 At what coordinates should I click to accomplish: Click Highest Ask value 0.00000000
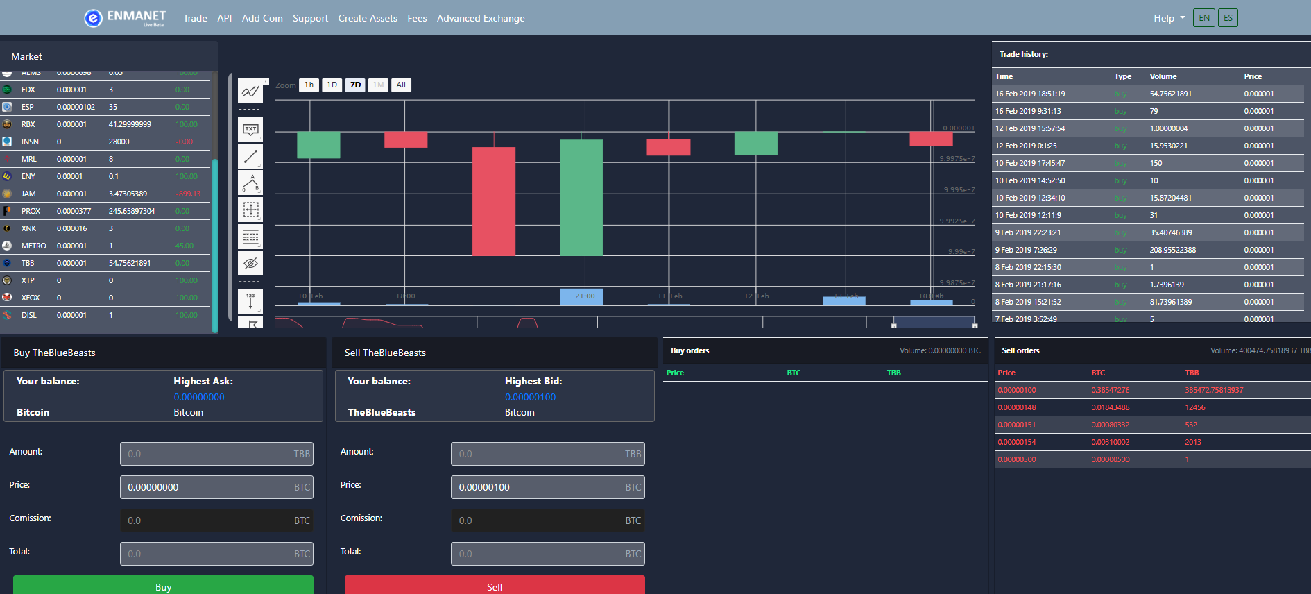coord(199,397)
